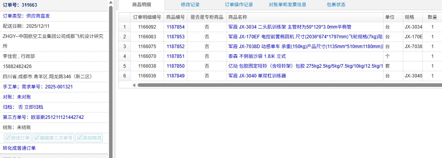Open the 军霞 JX-3040 单双杠训练器 product link
442x158 pixels.
point(257,75)
